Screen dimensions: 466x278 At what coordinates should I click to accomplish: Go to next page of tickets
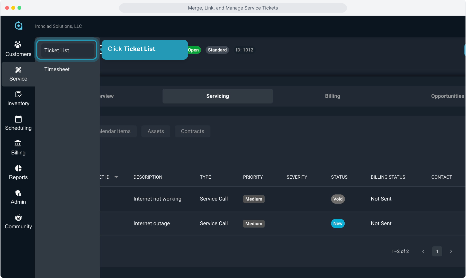coord(451,251)
